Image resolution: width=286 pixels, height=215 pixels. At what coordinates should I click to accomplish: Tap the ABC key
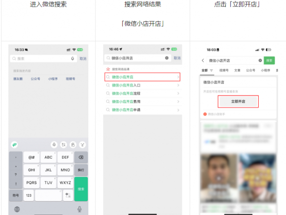[48, 157]
